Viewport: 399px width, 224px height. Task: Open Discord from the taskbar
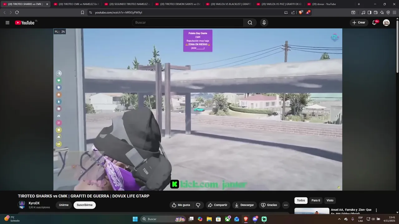[x=255, y=219]
